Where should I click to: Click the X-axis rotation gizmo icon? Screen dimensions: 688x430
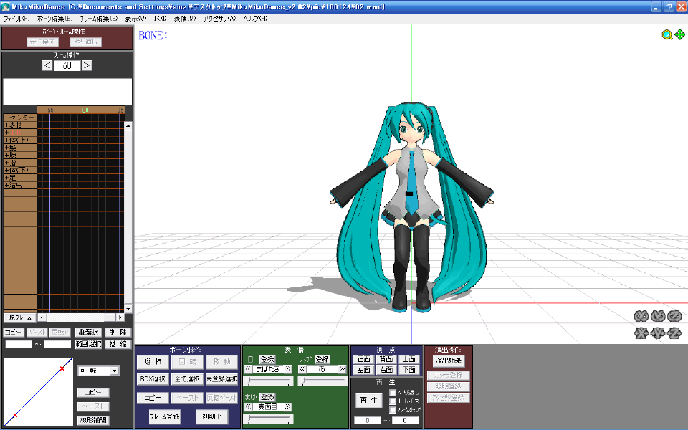(641, 316)
